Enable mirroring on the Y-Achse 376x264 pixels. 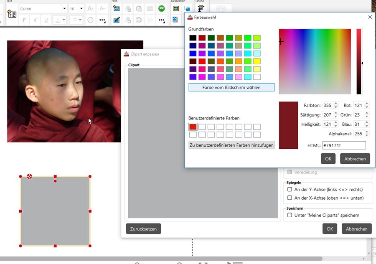point(290,189)
